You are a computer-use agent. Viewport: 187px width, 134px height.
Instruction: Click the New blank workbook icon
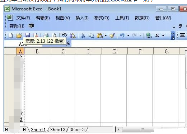[x=11, y=35]
